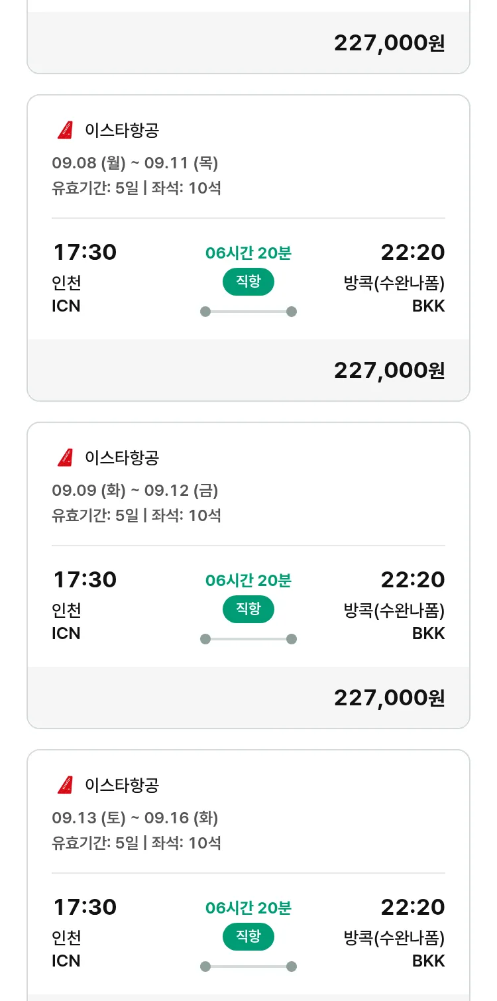Click 06시간 20분 duration on 09.13 flight
Viewport: 497px width, 1001px height.
(248, 908)
